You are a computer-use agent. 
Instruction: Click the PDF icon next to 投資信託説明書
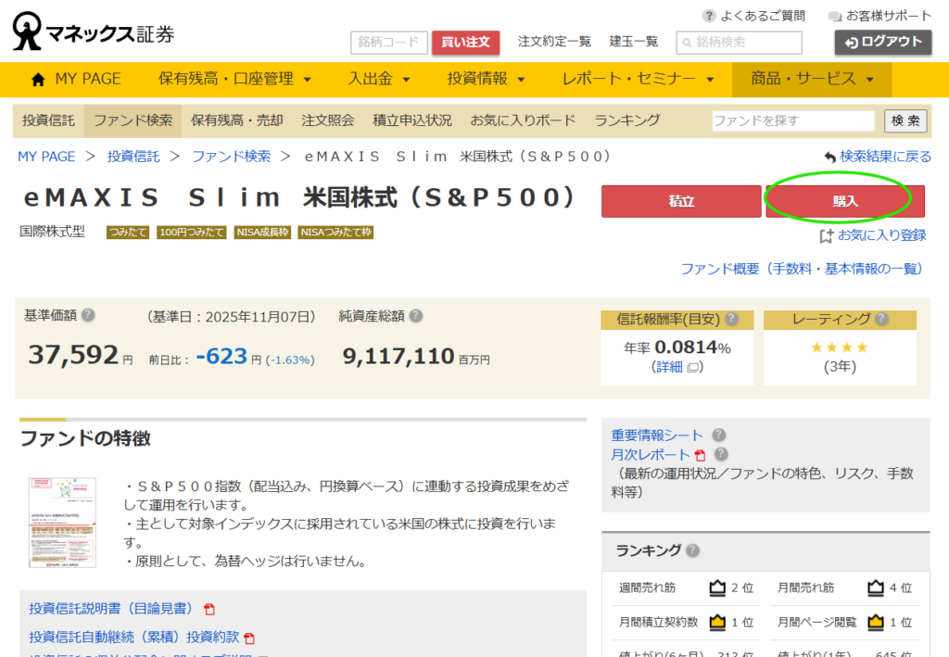tap(209, 609)
